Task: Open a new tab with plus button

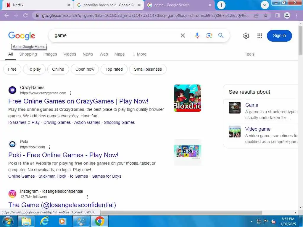Action: 221,5
